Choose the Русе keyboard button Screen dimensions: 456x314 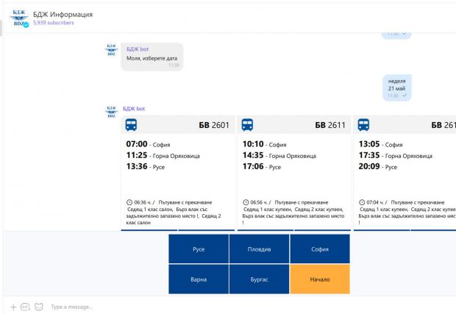[x=199, y=249]
